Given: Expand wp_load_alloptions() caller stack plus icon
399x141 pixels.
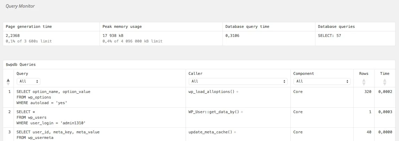Looking at the screenshot, I should (x=237, y=92).
